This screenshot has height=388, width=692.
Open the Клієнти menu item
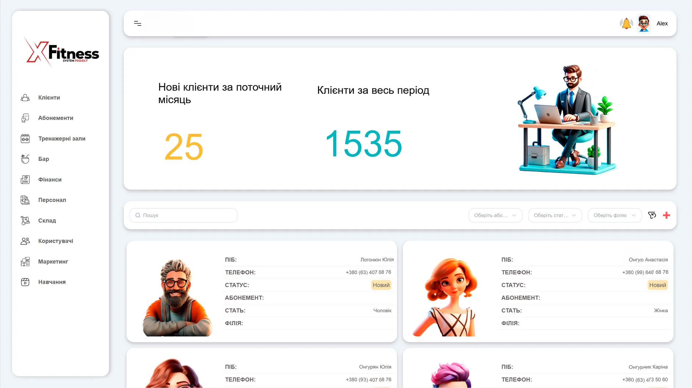point(49,98)
